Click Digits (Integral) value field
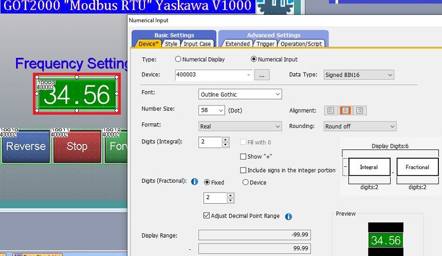 (x=210, y=142)
